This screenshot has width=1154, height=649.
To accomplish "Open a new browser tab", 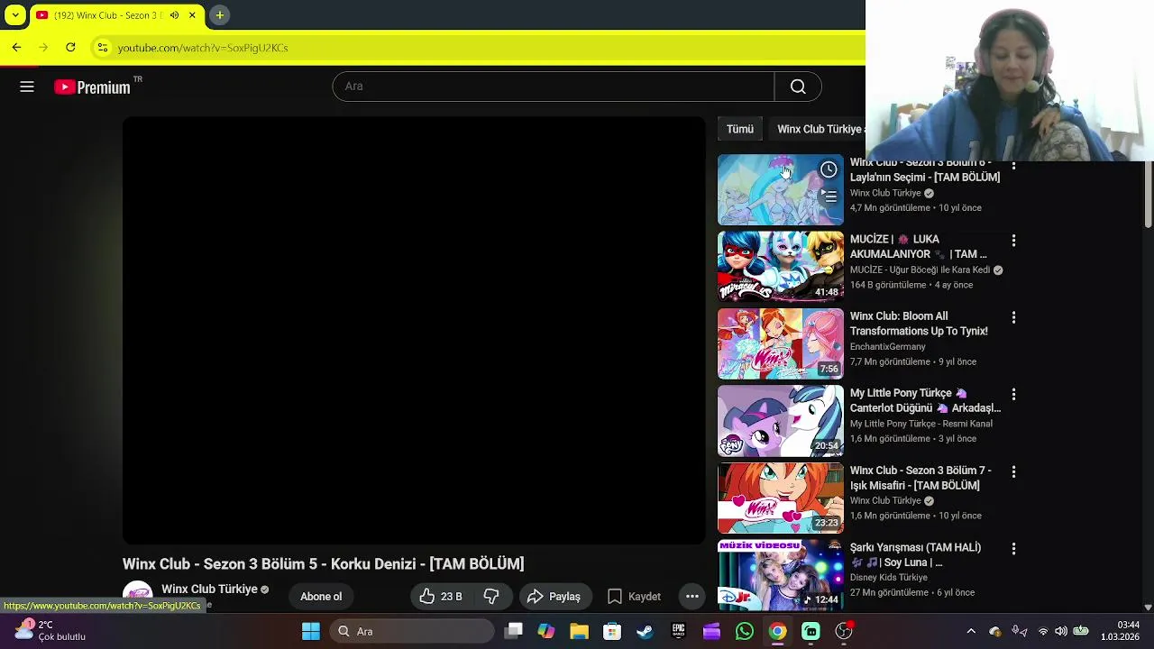I will 219,15.
